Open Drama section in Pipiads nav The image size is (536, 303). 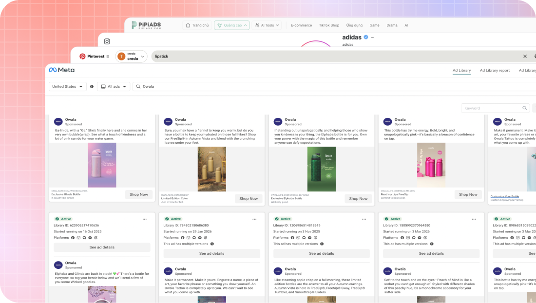click(392, 25)
